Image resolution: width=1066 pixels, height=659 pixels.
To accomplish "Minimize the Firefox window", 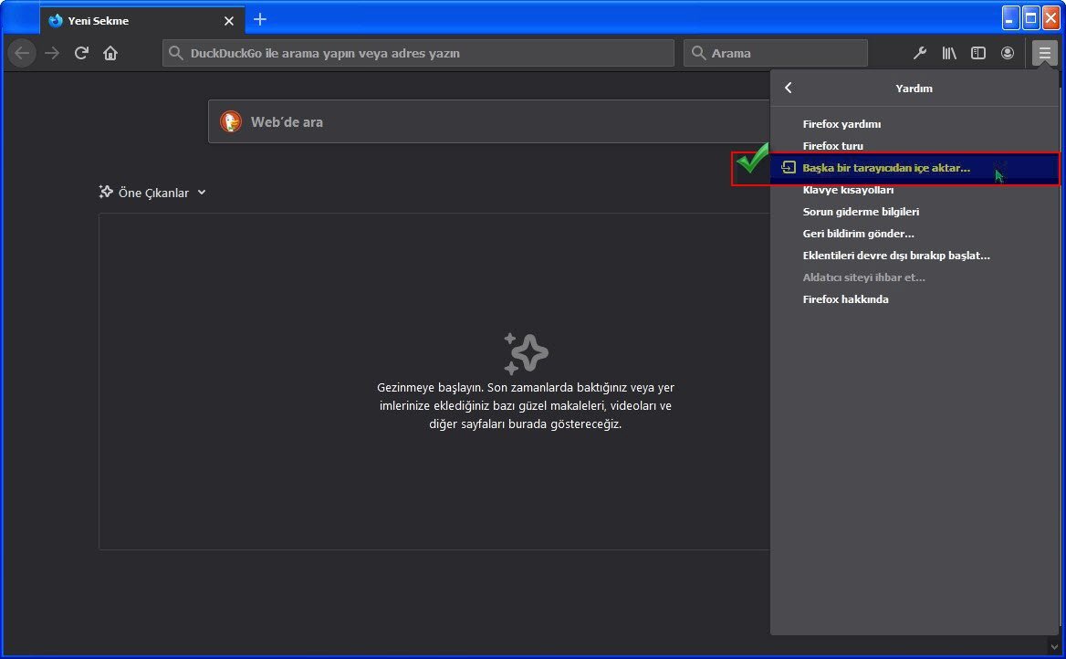I will (1010, 18).
